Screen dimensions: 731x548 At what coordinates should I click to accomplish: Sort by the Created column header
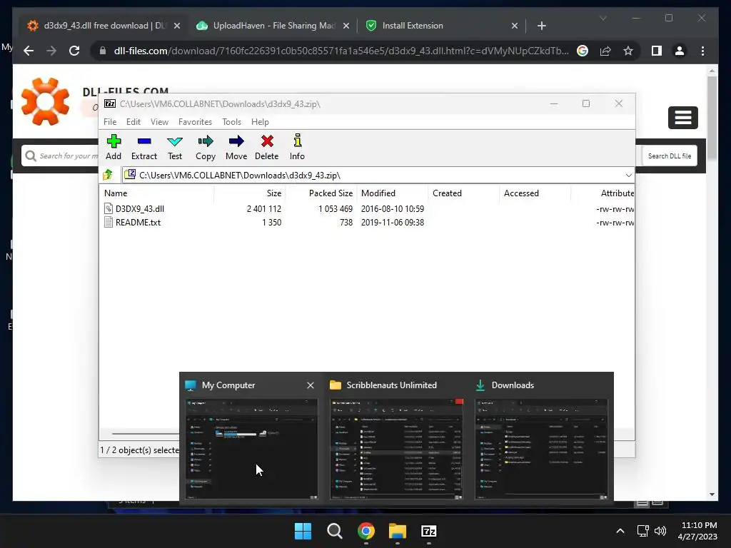pyautogui.click(x=463, y=193)
